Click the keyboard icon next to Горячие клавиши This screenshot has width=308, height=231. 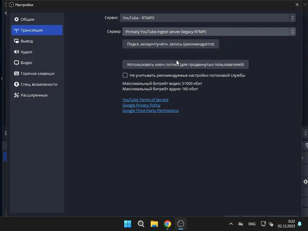coord(17,73)
